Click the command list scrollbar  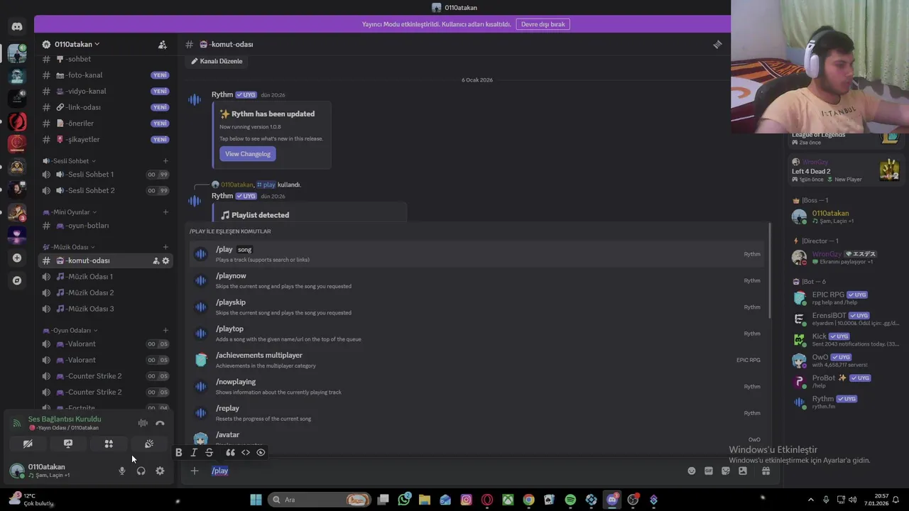pos(769,271)
